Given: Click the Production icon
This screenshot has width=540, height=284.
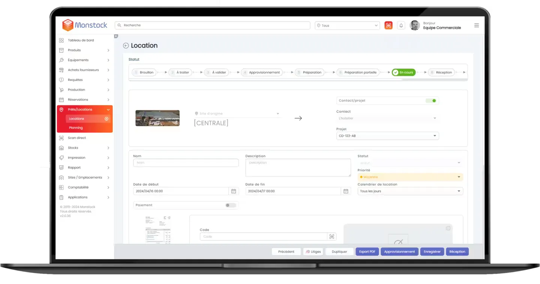Looking at the screenshot, I should 61,90.
